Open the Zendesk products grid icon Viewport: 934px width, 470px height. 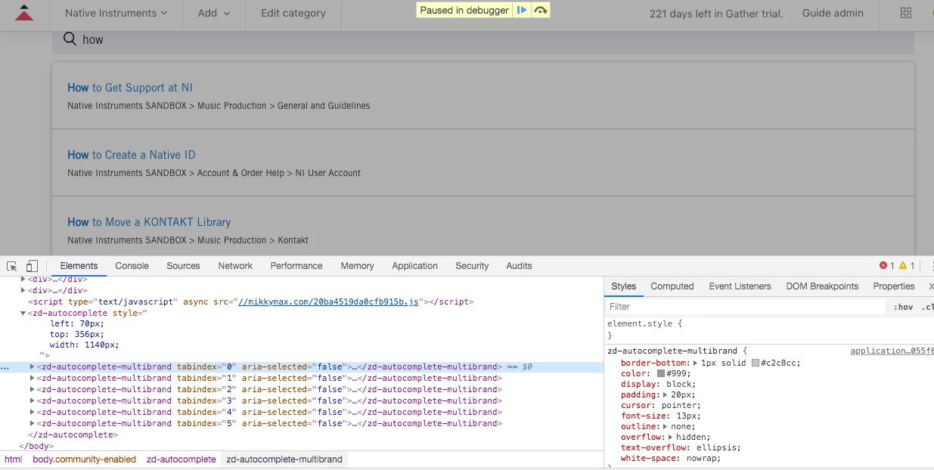click(905, 13)
